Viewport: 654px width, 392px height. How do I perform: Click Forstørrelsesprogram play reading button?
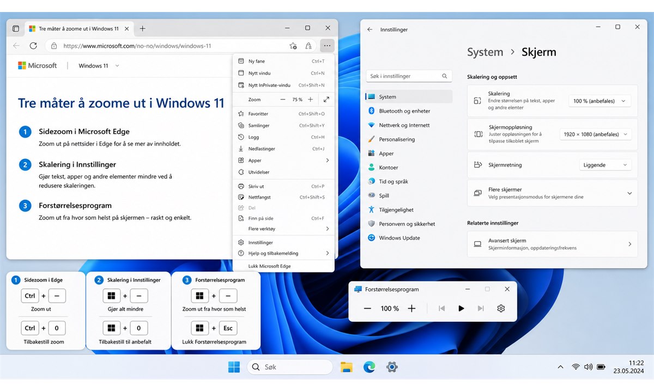tap(461, 309)
